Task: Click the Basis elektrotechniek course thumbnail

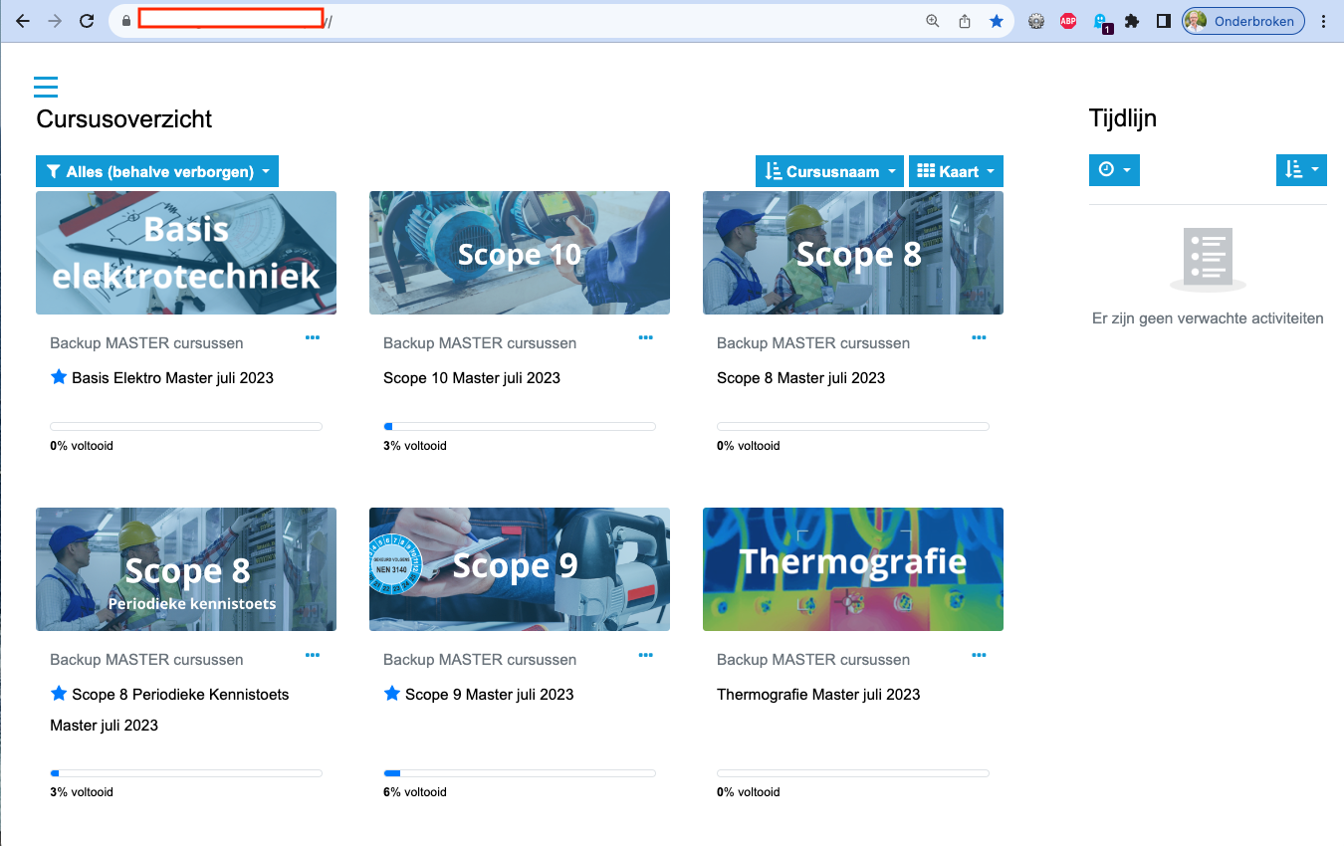Action: (x=186, y=253)
